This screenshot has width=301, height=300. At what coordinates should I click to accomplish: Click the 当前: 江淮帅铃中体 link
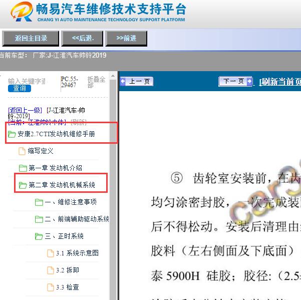37,122
